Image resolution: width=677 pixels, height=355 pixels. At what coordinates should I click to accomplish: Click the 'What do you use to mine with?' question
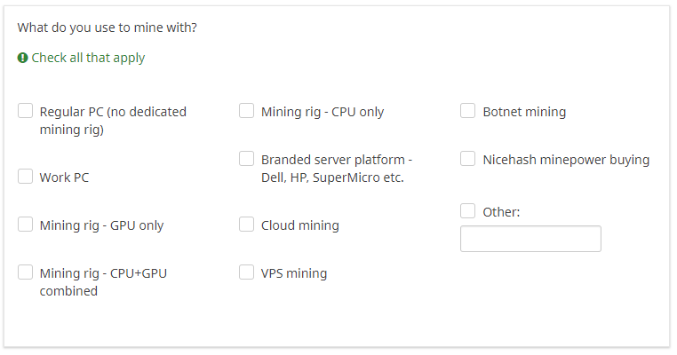pos(107,28)
